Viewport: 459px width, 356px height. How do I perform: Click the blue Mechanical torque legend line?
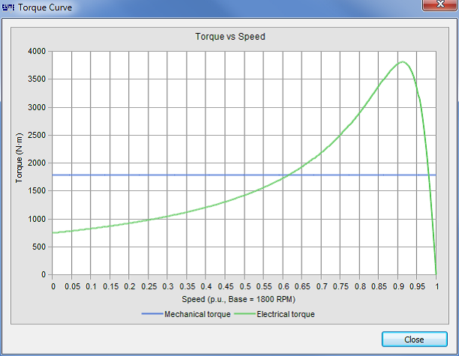click(x=152, y=314)
